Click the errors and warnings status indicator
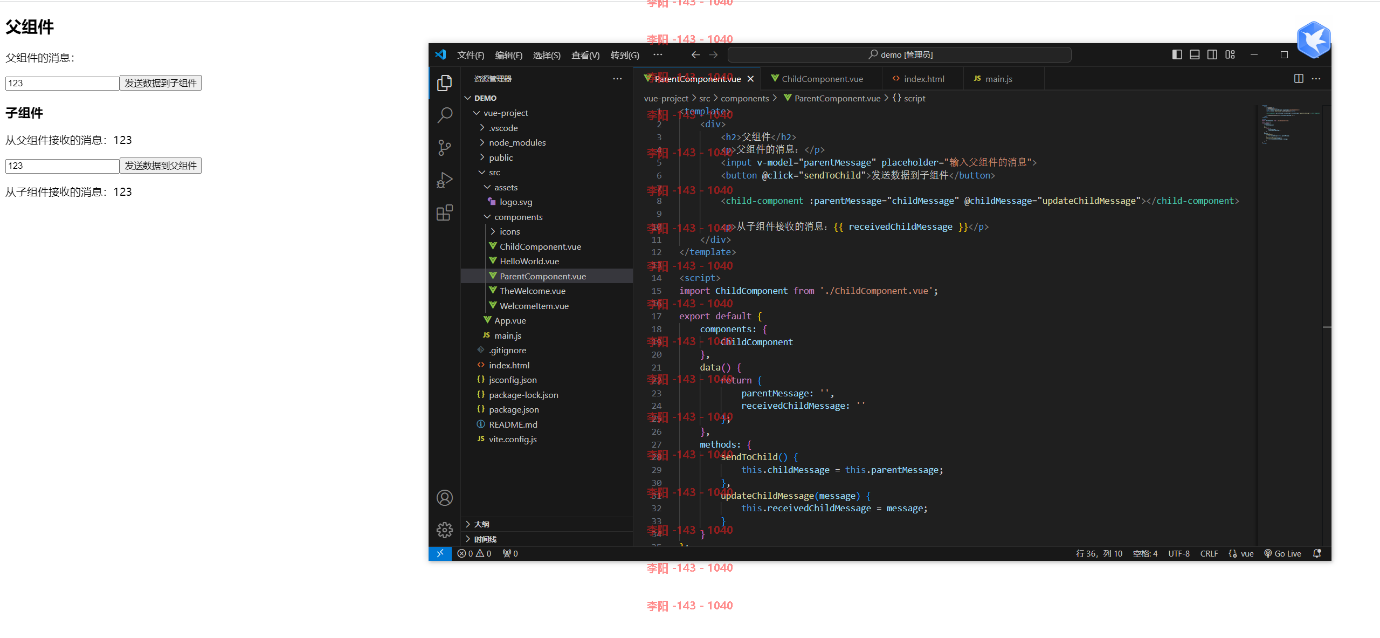 tap(474, 553)
